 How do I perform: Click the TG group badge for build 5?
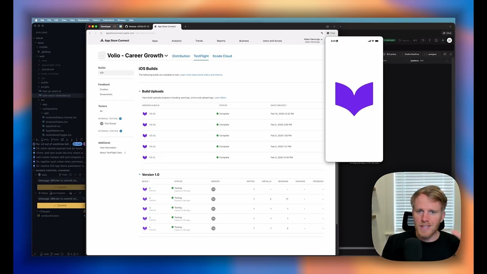click(x=213, y=189)
